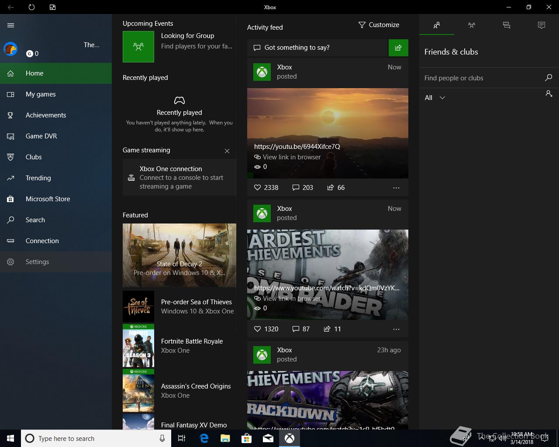Image resolution: width=559 pixels, height=447 pixels.
Task: Open more options on first post
Action: point(396,188)
